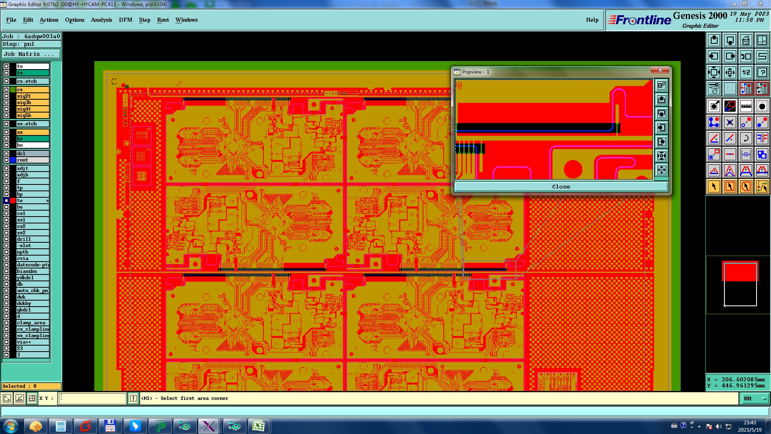
Task: Click the X Y coordinate input field
Action: coord(92,398)
